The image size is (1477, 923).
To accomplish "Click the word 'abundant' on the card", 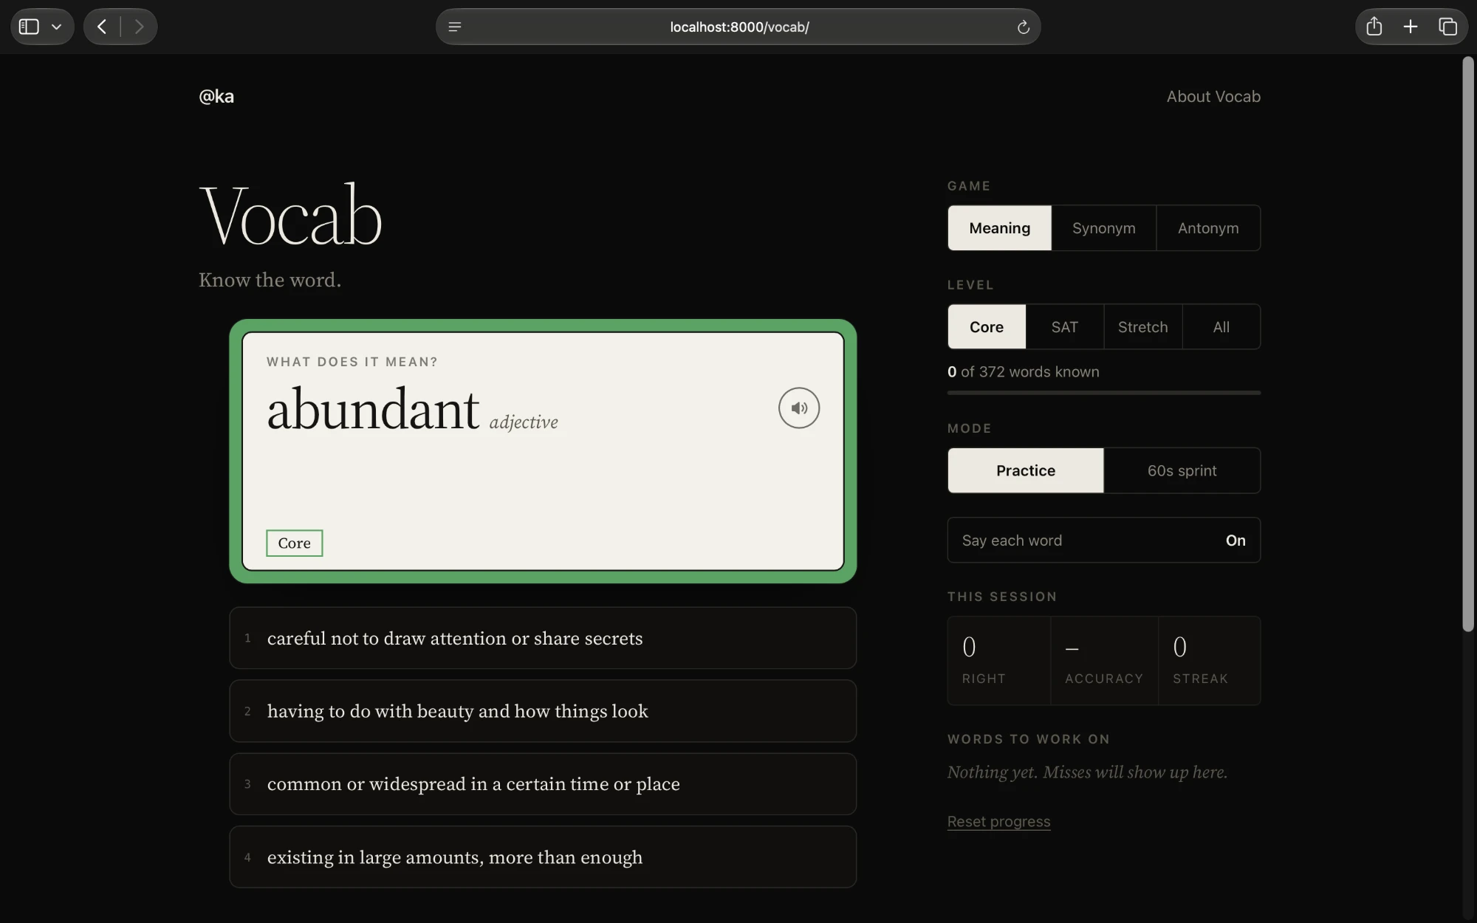I will click(x=373, y=409).
